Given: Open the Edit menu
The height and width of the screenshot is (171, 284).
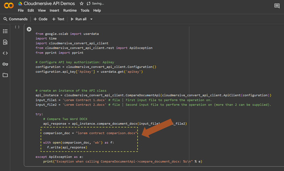Looking at the screenshot, I should pos(31,11).
